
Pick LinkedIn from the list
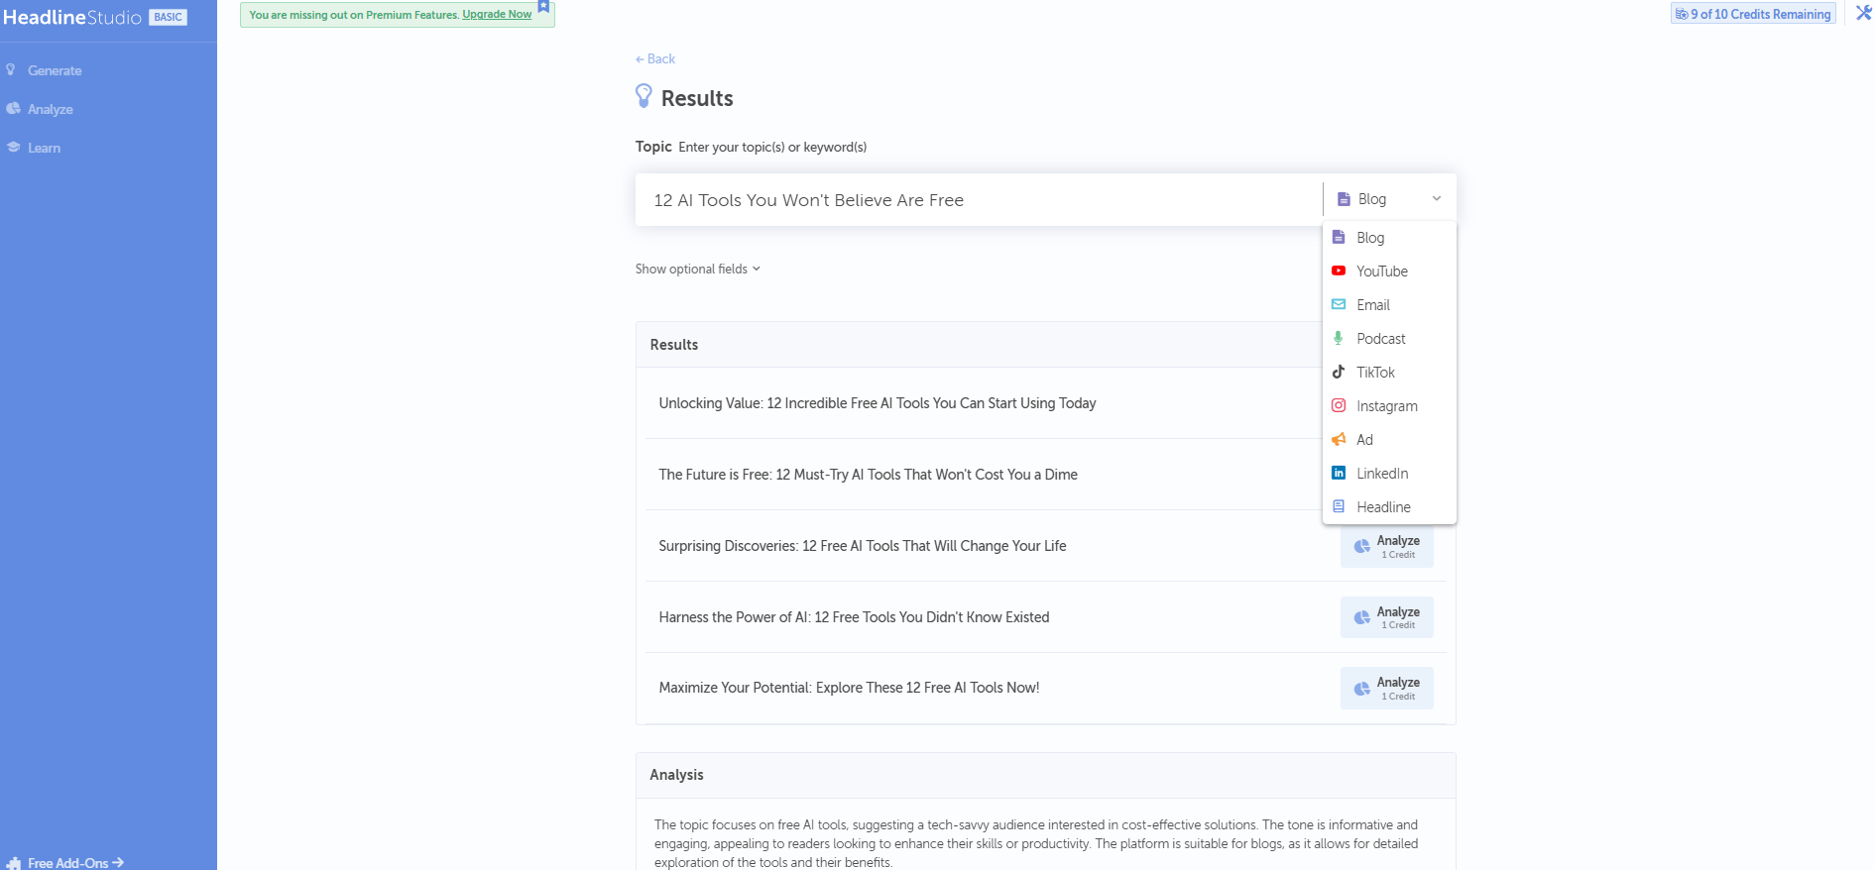tap(1389, 474)
